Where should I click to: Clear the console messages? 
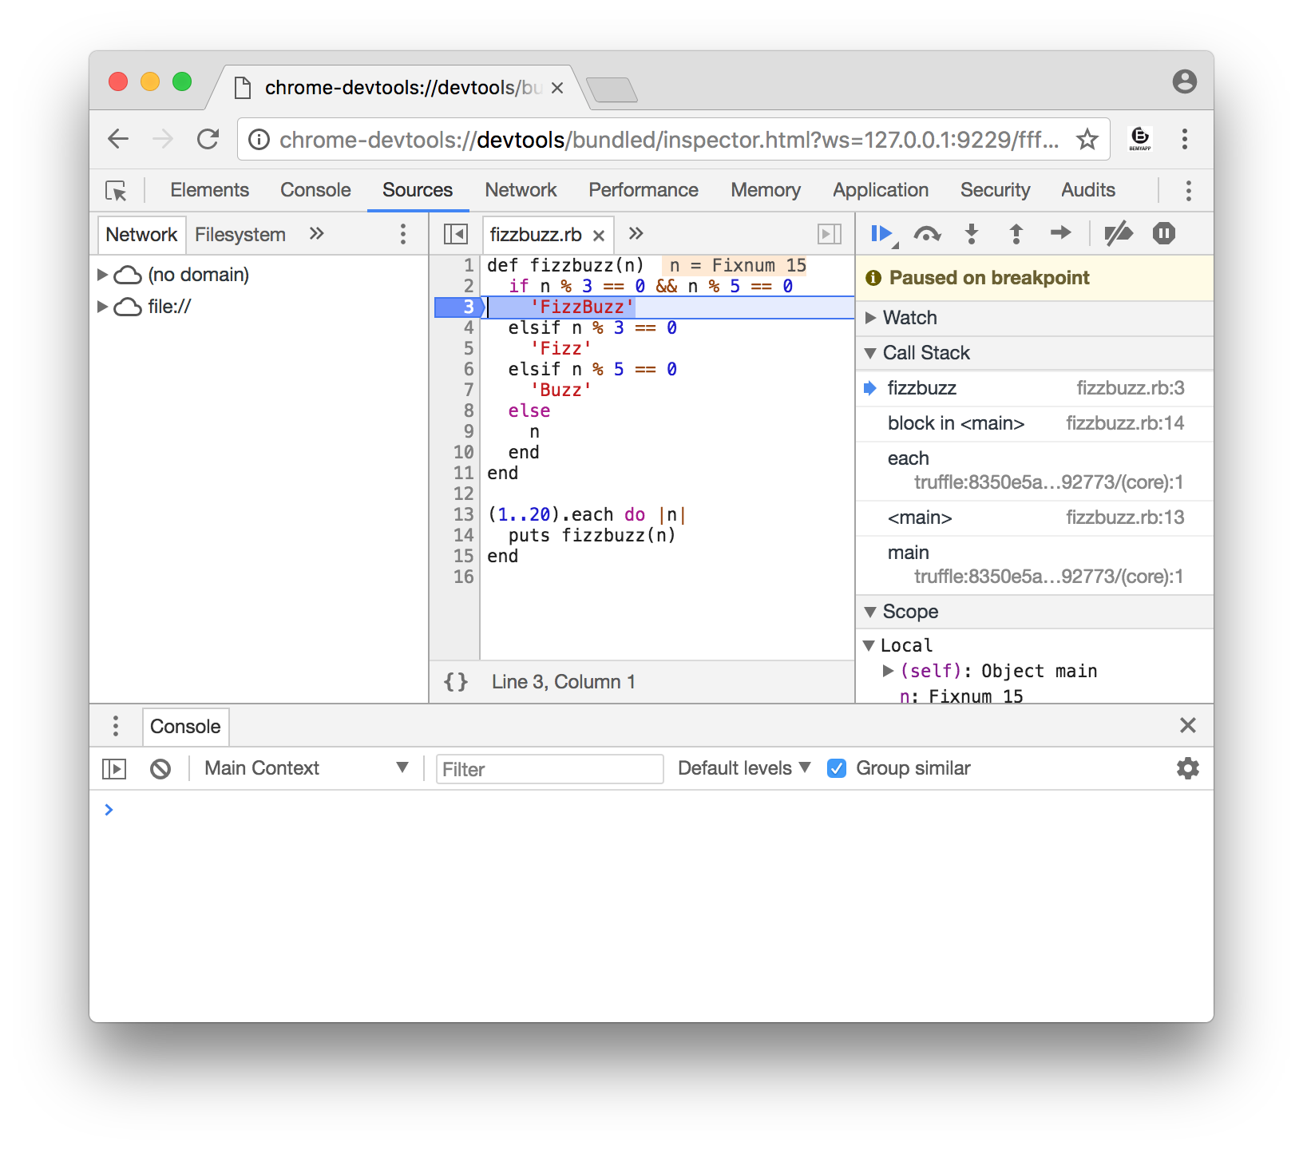pyautogui.click(x=160, y=768)
